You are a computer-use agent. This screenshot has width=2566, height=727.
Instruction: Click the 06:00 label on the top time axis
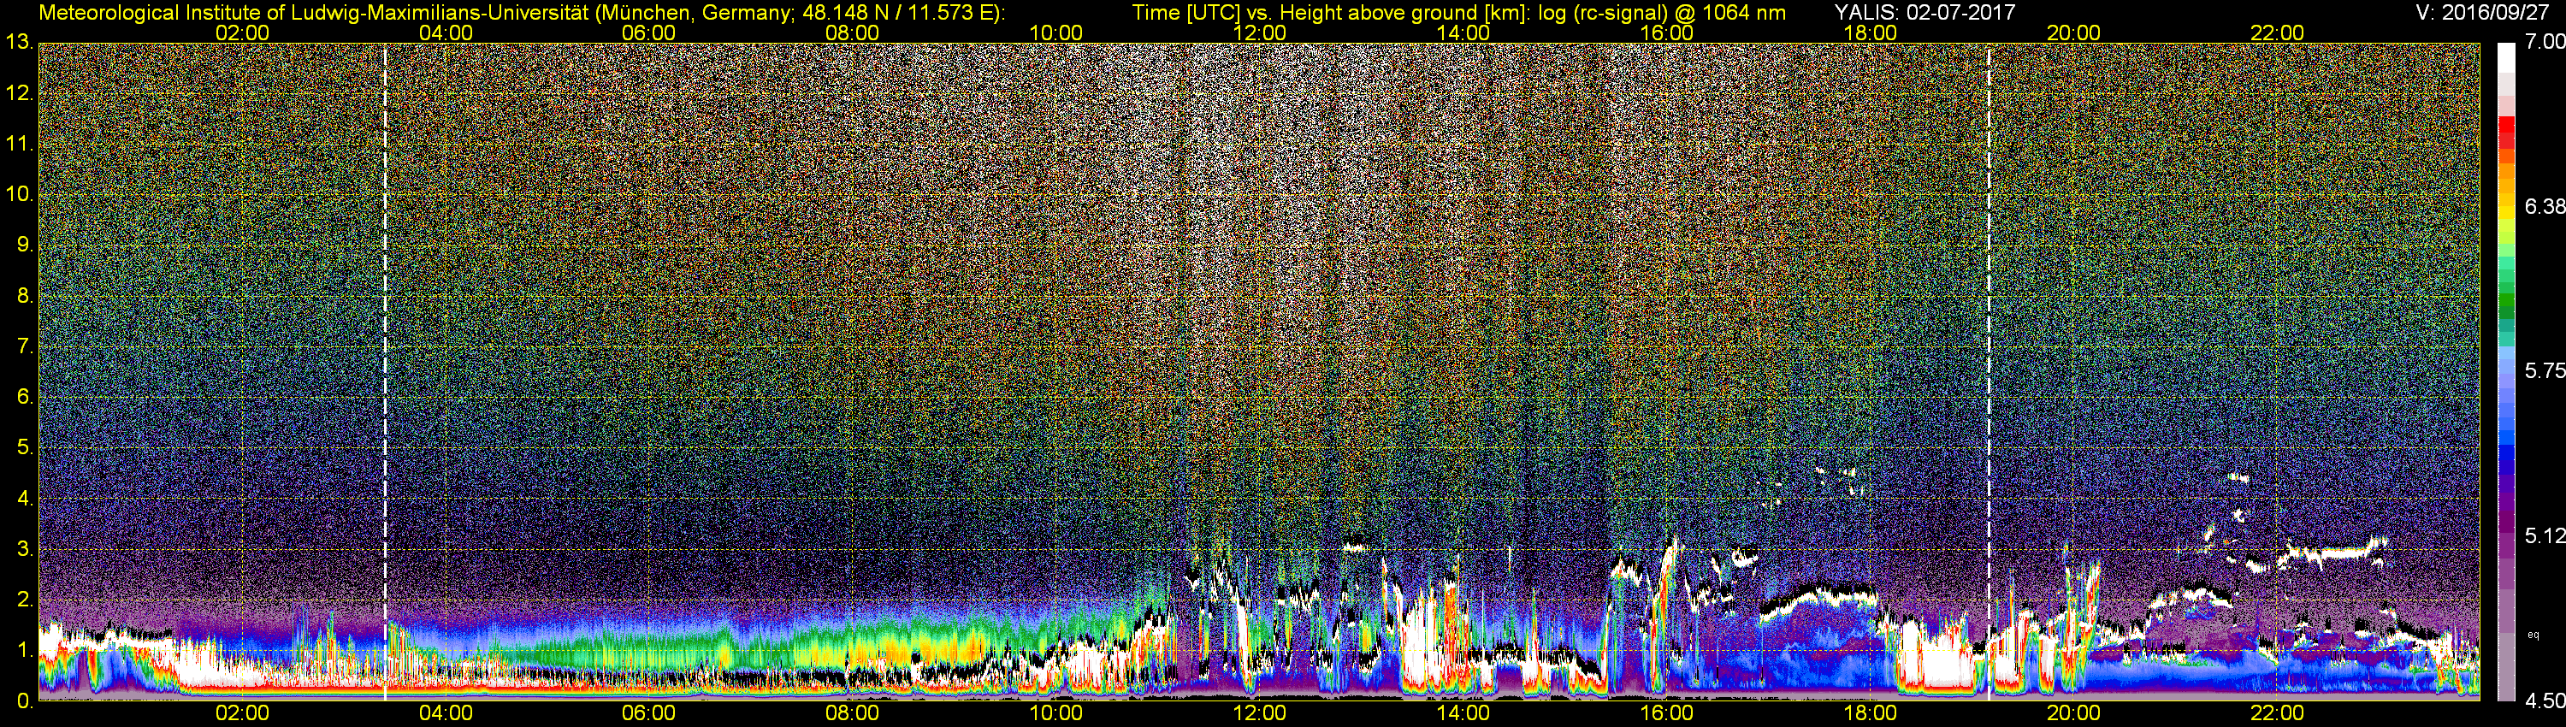click(x=648, y=33)
